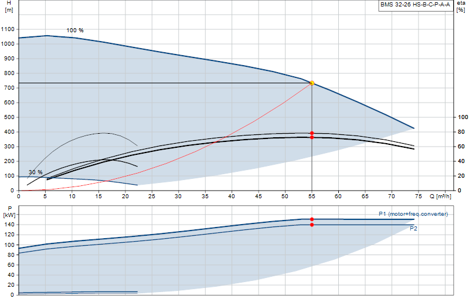Click the 40 tick on the power axis
The width and height of the screenshot is (469, 305).
pos(11,275)
